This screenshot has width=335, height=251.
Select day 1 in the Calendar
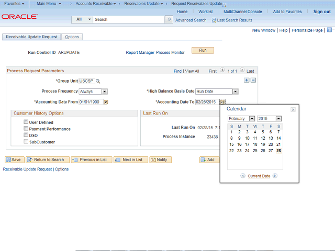pyautogui.click(x=231, y=132)
